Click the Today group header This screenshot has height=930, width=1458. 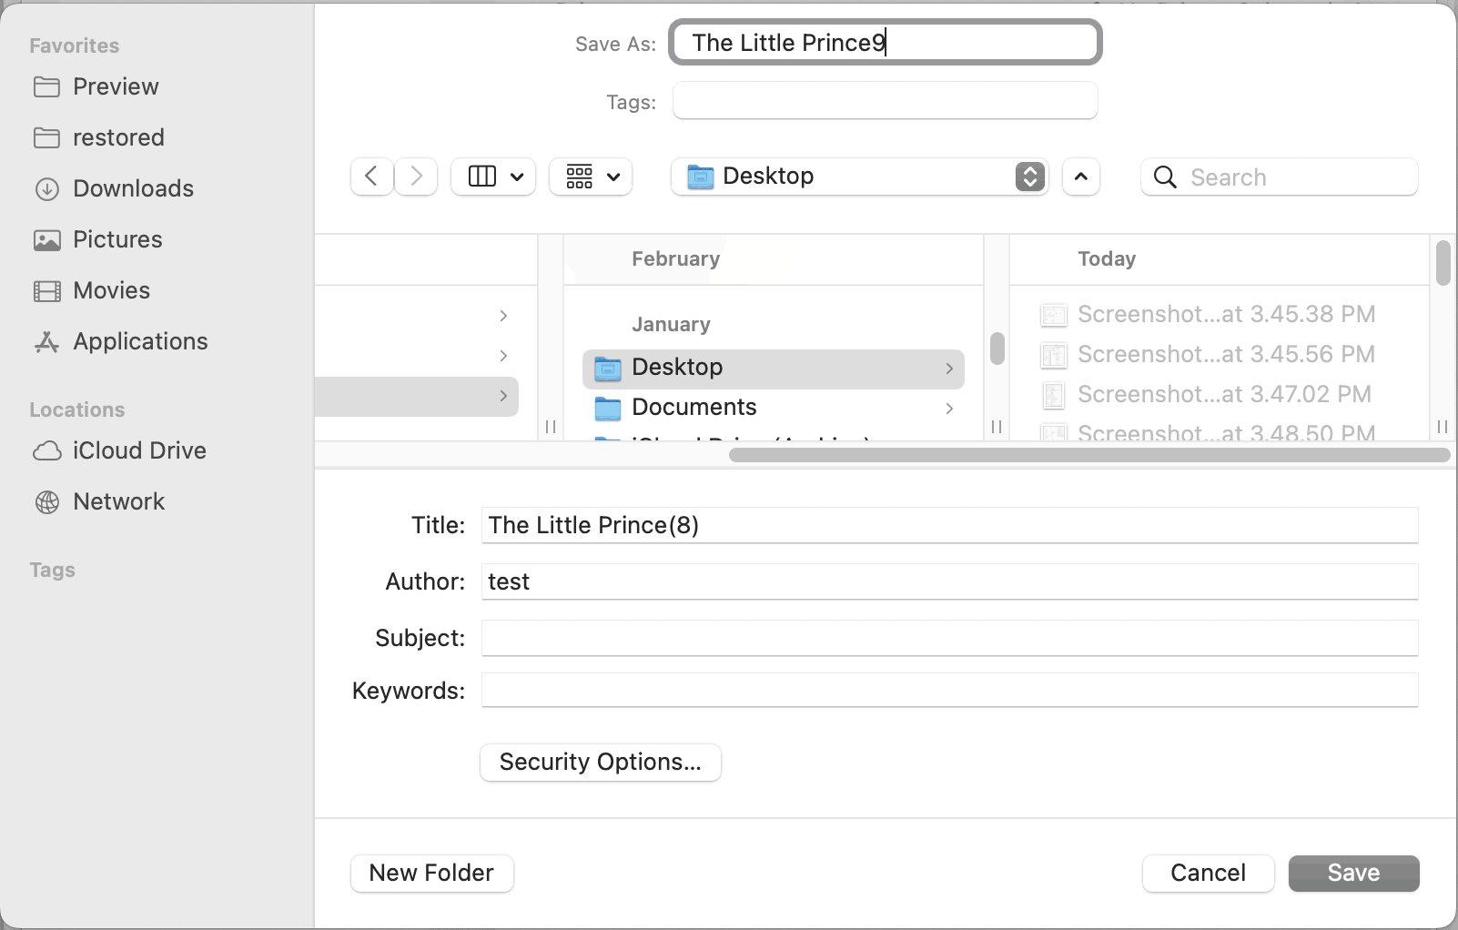[x=1107, y=259]
